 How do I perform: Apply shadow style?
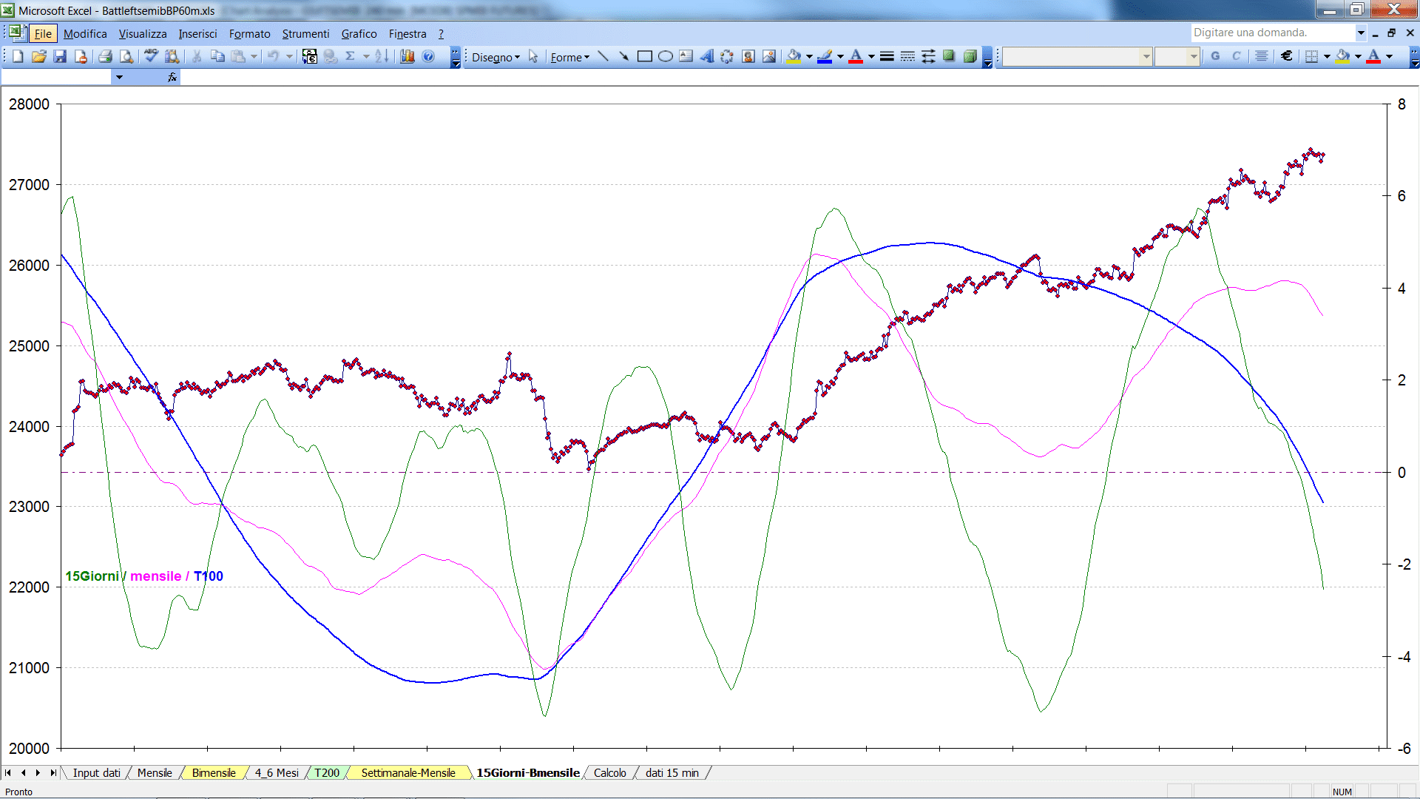click(949, 56)
